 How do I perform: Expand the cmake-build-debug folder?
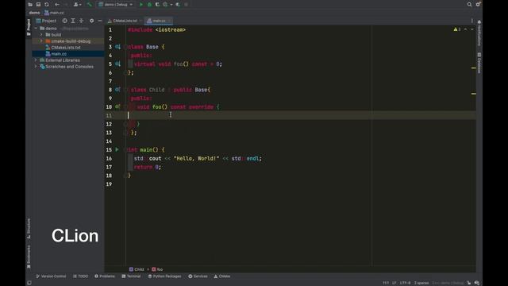(41, 41)
